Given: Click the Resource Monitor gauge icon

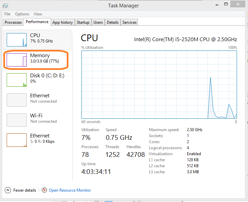Looking at the screenshot, I should pos(44,190).
